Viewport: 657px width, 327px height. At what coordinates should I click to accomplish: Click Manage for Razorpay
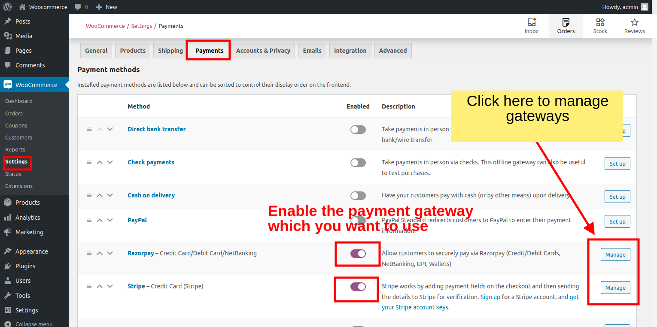tap(615, 254)
